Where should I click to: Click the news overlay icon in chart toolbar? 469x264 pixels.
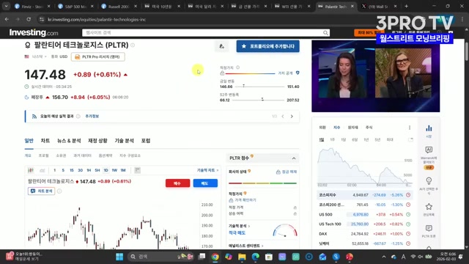pos(137,170)
